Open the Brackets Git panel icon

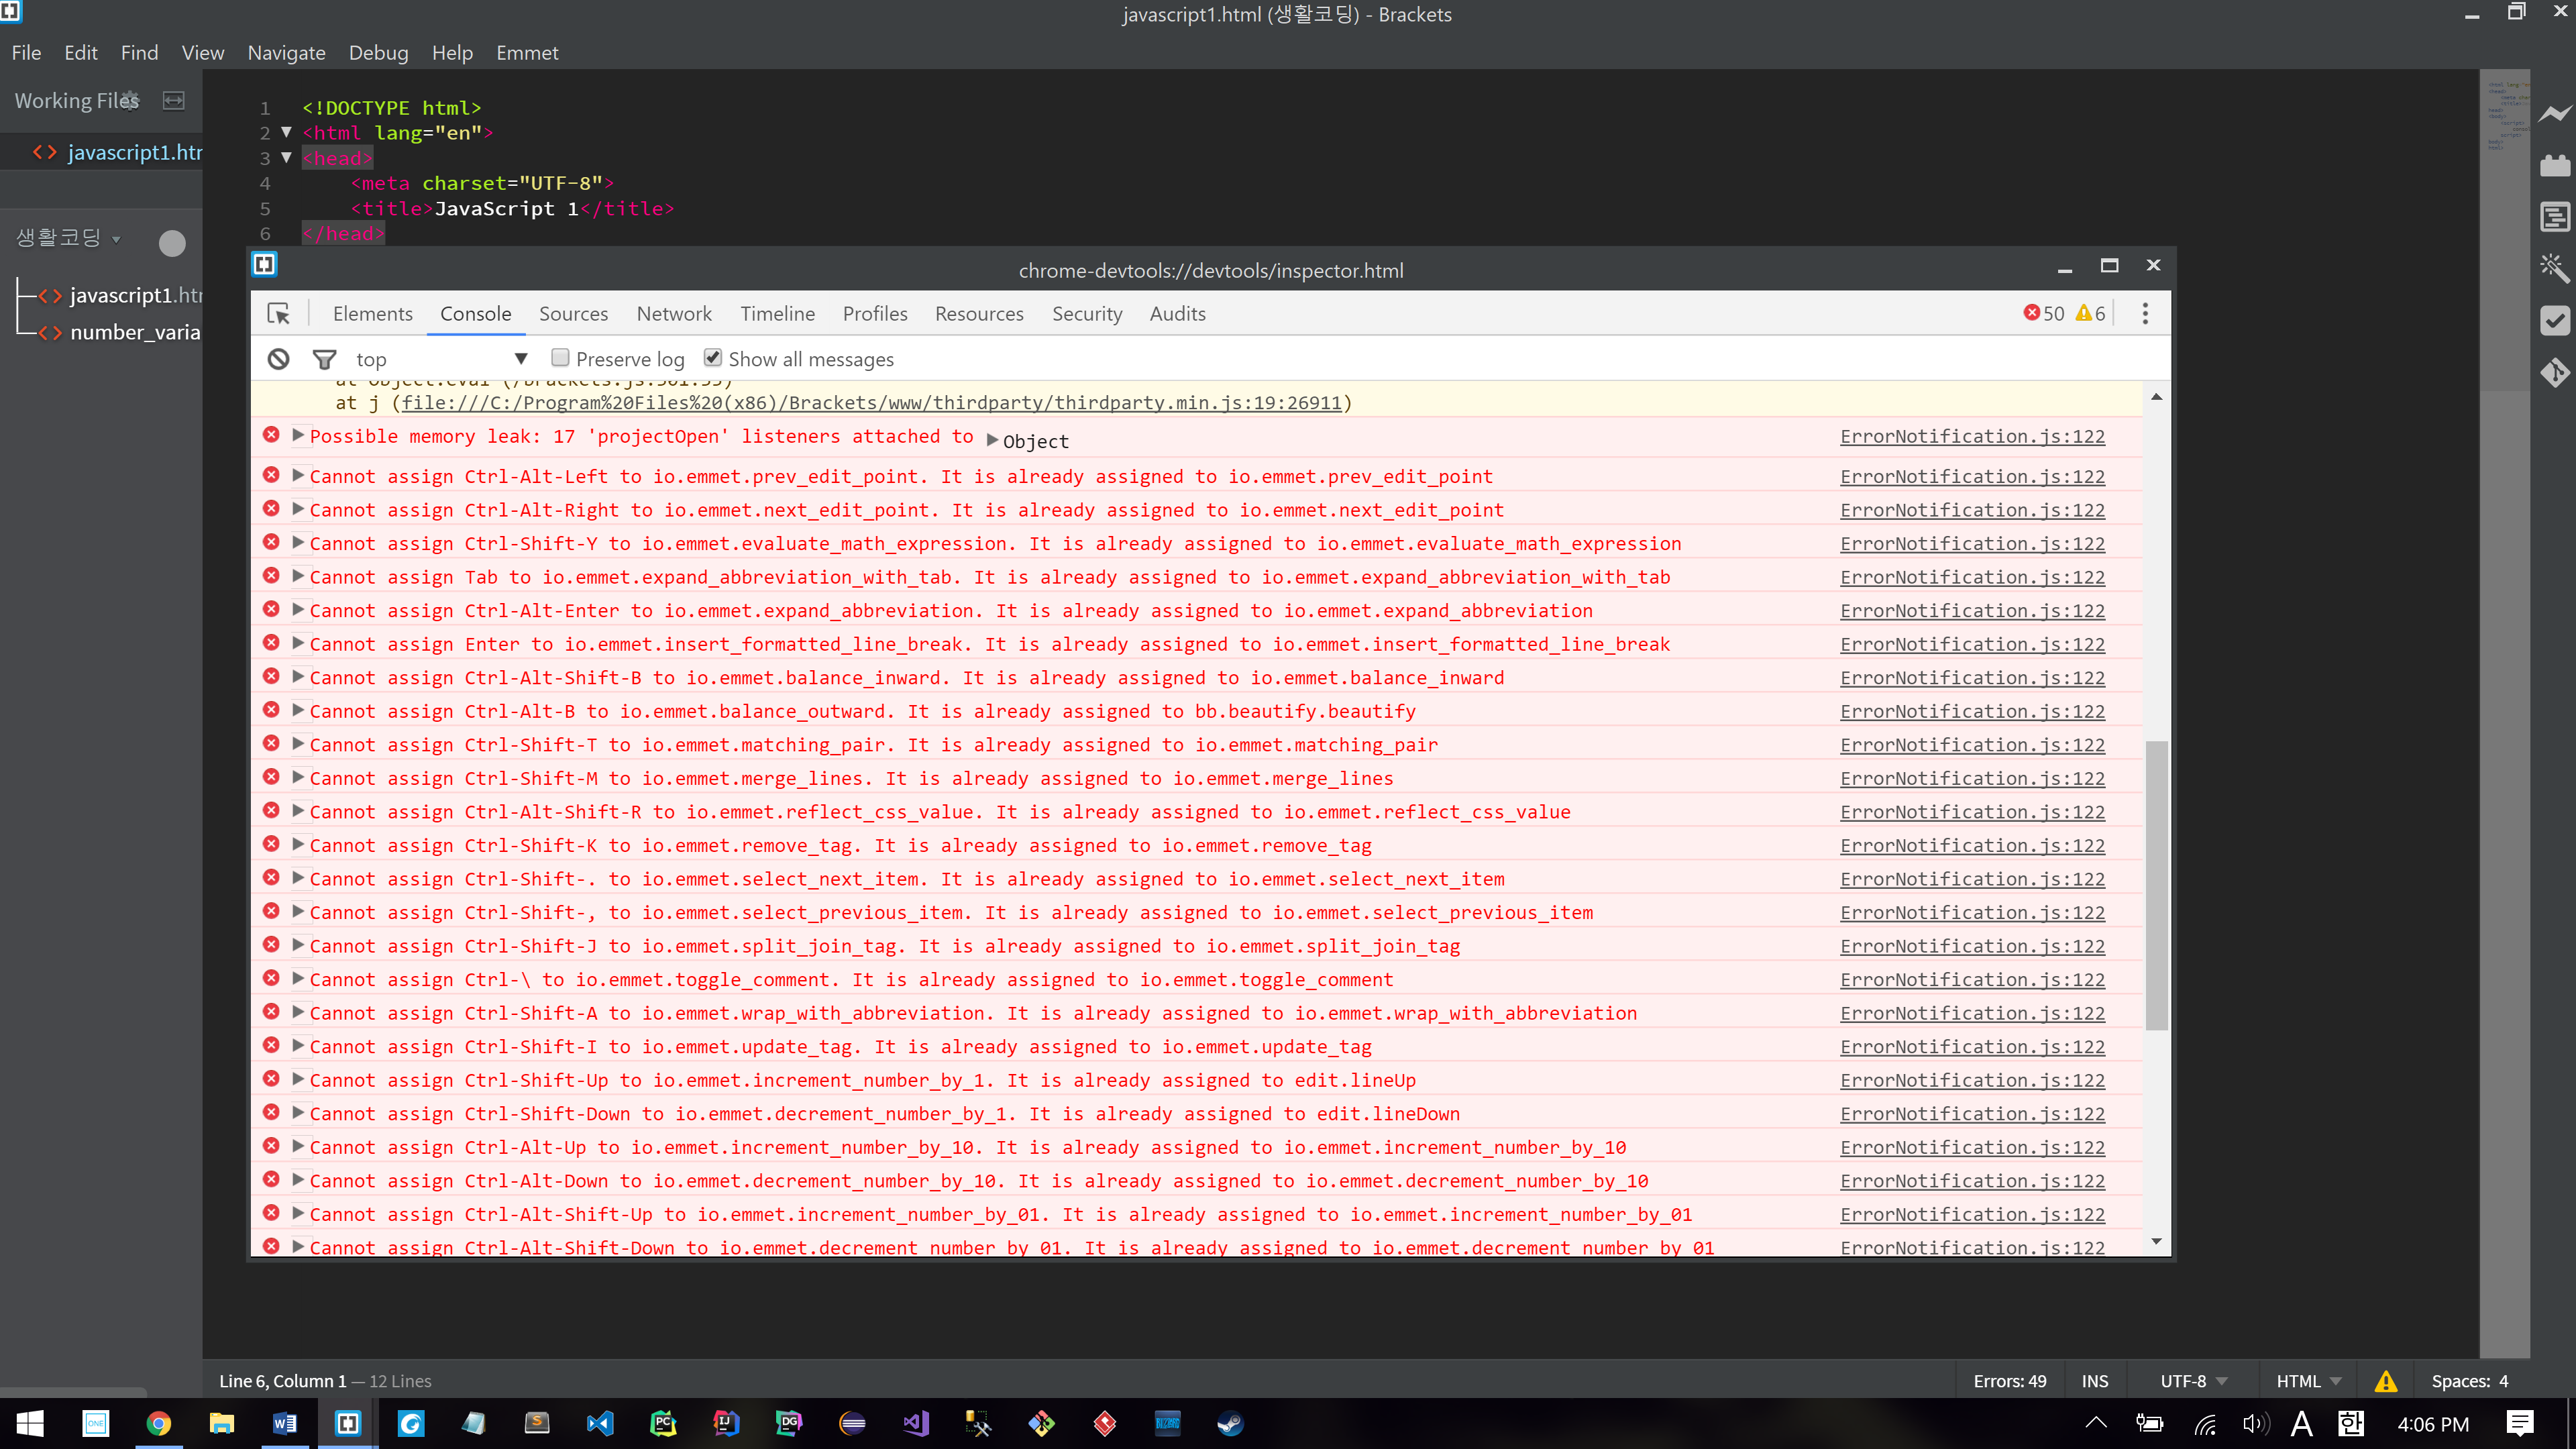click(2556, 372)
